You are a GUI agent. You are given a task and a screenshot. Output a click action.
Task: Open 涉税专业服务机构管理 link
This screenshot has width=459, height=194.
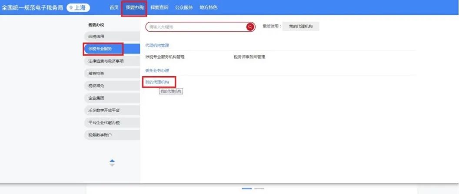coord(165,57)
